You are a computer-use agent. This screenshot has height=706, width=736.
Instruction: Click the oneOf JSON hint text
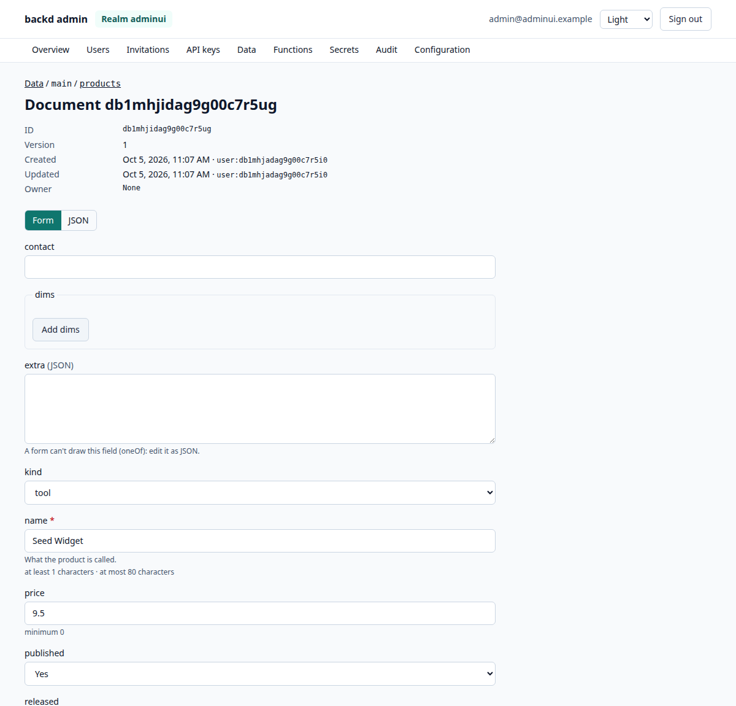(112, 451)
